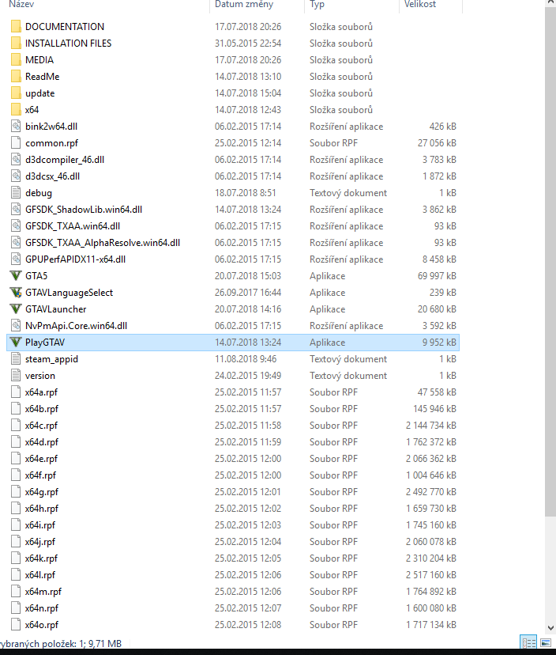
Task: Sort by the Název column header
Action: coord(21,5)
